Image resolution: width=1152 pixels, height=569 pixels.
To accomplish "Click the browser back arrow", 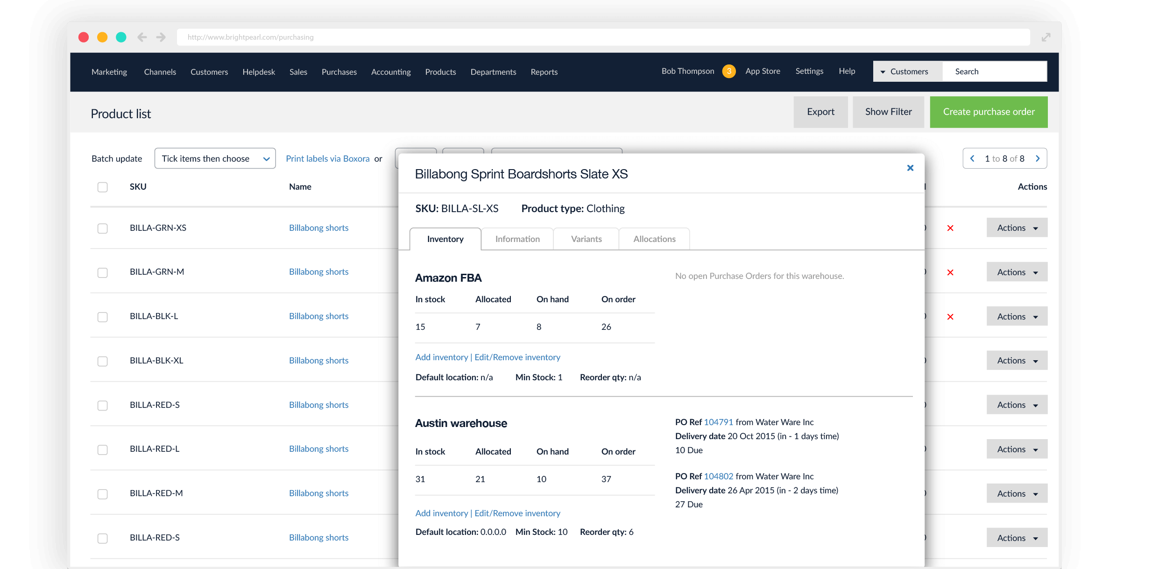I will point(142,37).
